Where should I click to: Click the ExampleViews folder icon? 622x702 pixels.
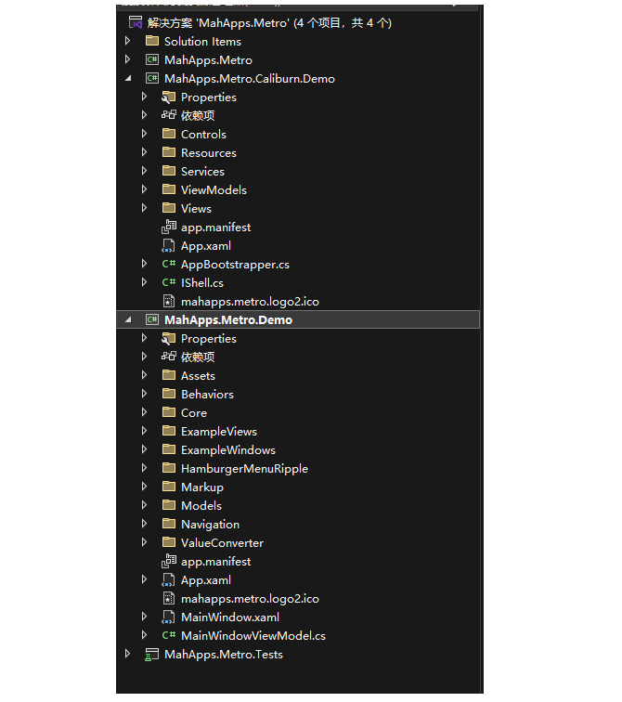pyautogui.click(x=168, y=431)
